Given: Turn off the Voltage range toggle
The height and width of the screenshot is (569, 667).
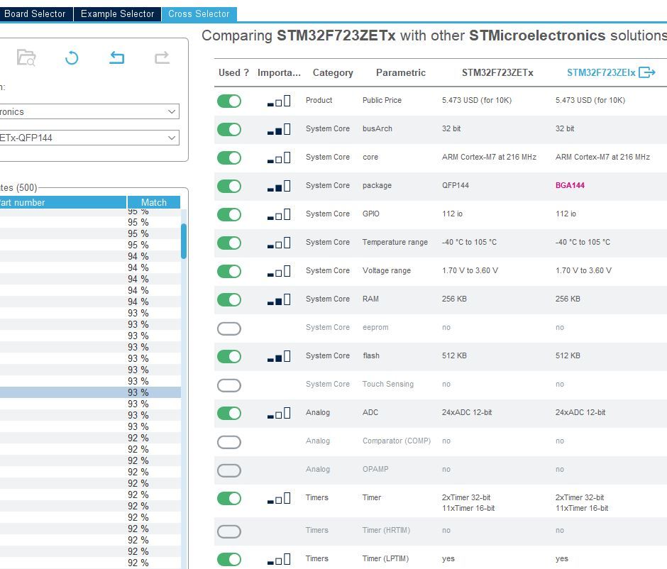Looking at the screenshot, I should 229,271.
